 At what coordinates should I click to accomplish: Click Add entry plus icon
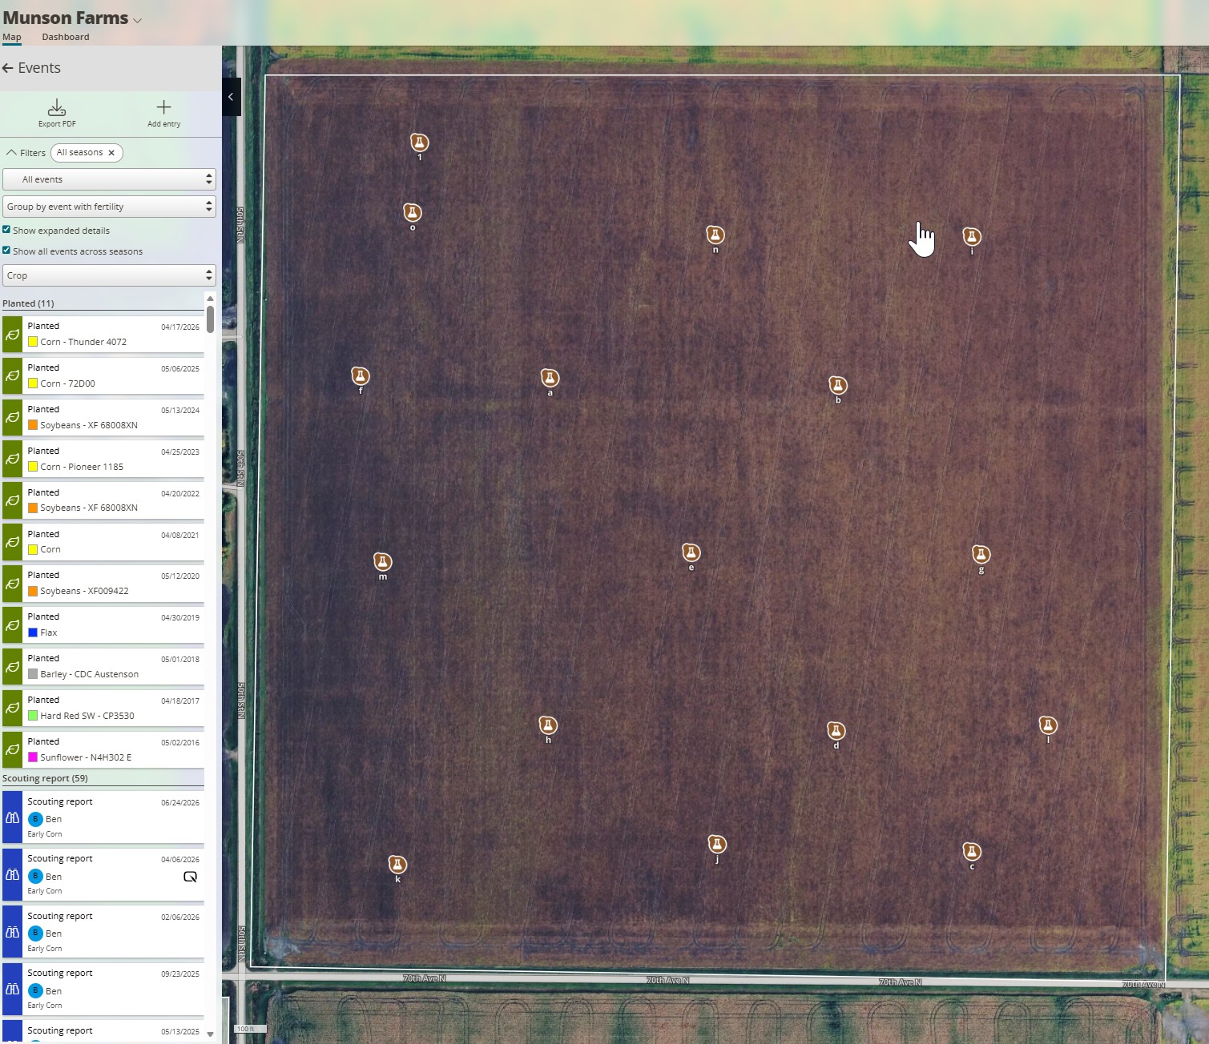163,107
